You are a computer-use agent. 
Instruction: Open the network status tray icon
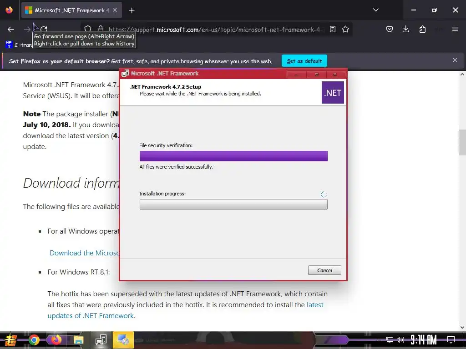tap(390, 340)
